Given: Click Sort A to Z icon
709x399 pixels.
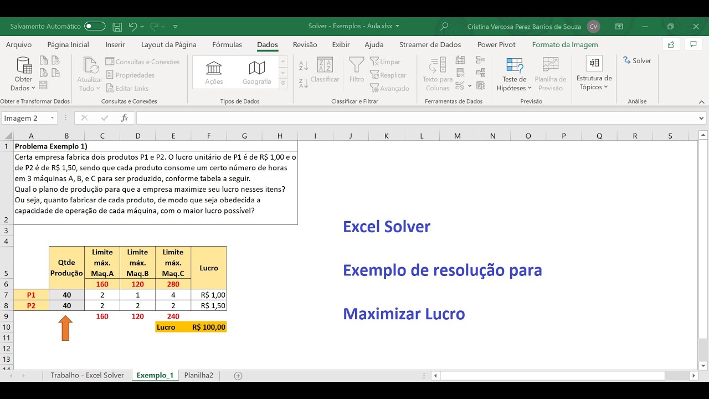Looking at the screenshot, I should click(304, 65).
